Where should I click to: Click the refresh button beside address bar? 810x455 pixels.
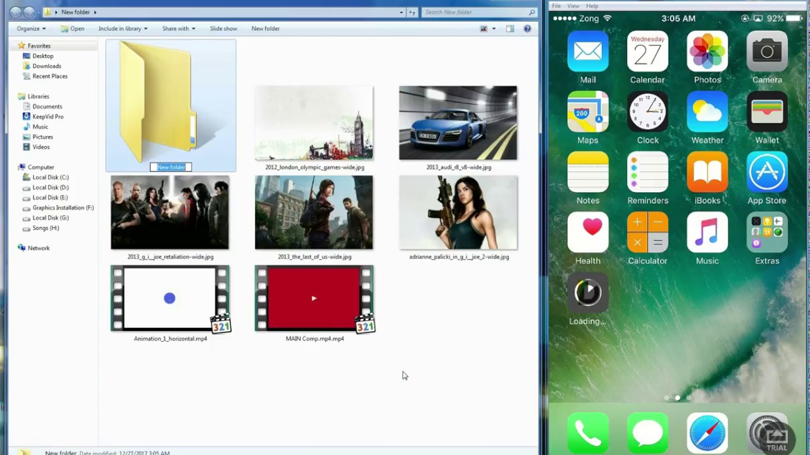point(413,12)
